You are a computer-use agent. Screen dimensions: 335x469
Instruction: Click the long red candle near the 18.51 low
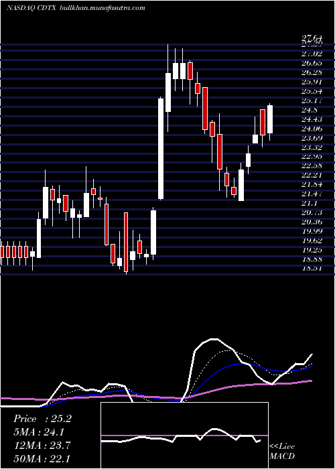(x=126, y=243)
